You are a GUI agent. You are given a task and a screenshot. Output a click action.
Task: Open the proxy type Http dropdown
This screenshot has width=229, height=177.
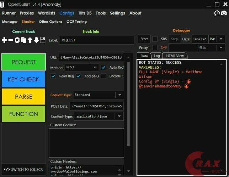point(211,47)
